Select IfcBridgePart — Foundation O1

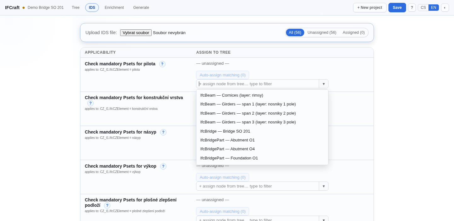(x=262, y=158)
